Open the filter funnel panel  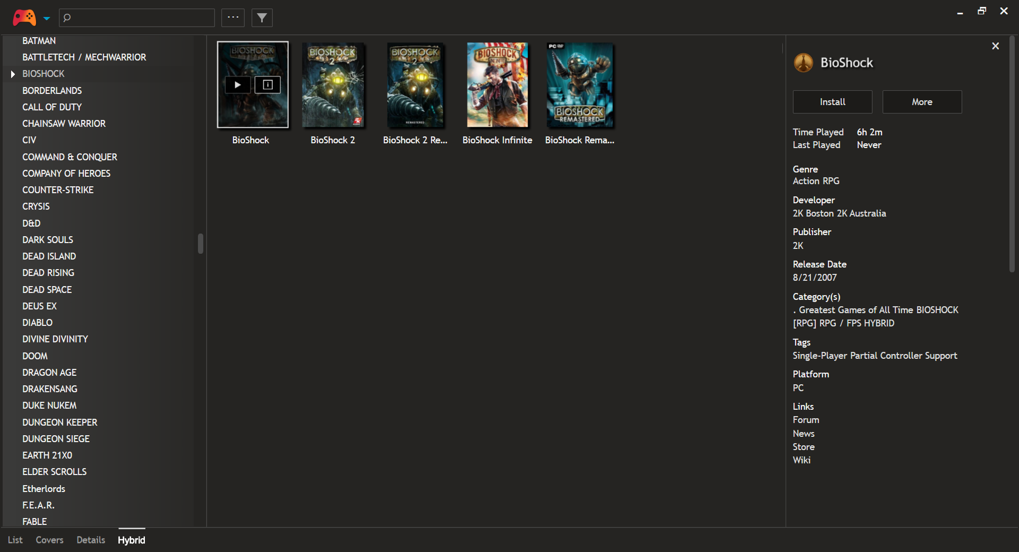(x=262, y=18)
